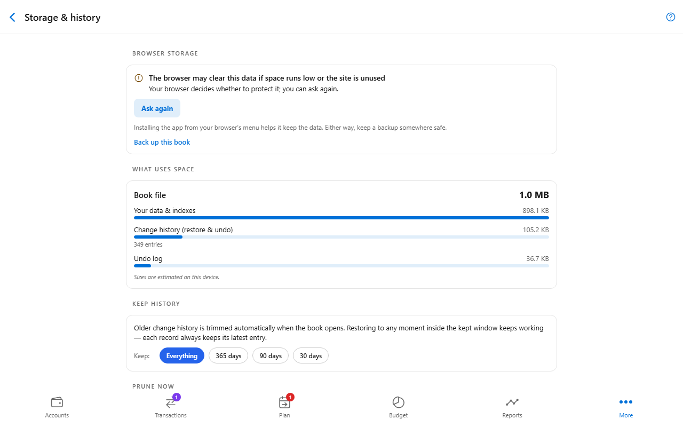Open the help question-mark icon

[671, 17]
